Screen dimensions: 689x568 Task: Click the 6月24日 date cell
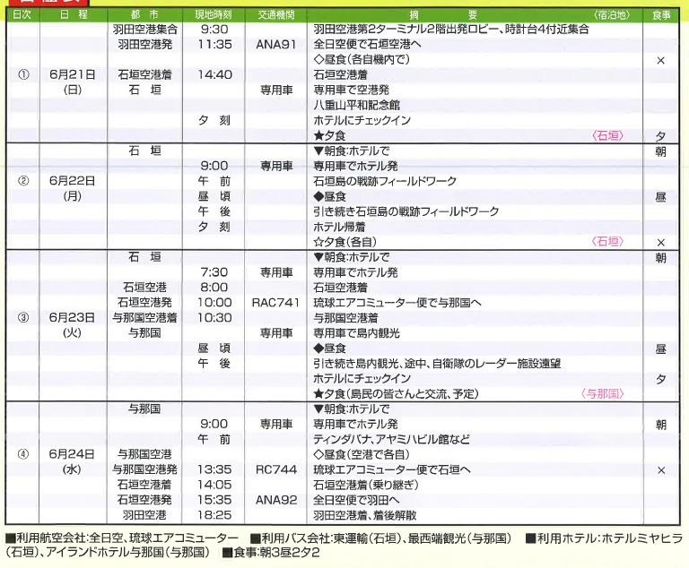click(x=73, y=453)
